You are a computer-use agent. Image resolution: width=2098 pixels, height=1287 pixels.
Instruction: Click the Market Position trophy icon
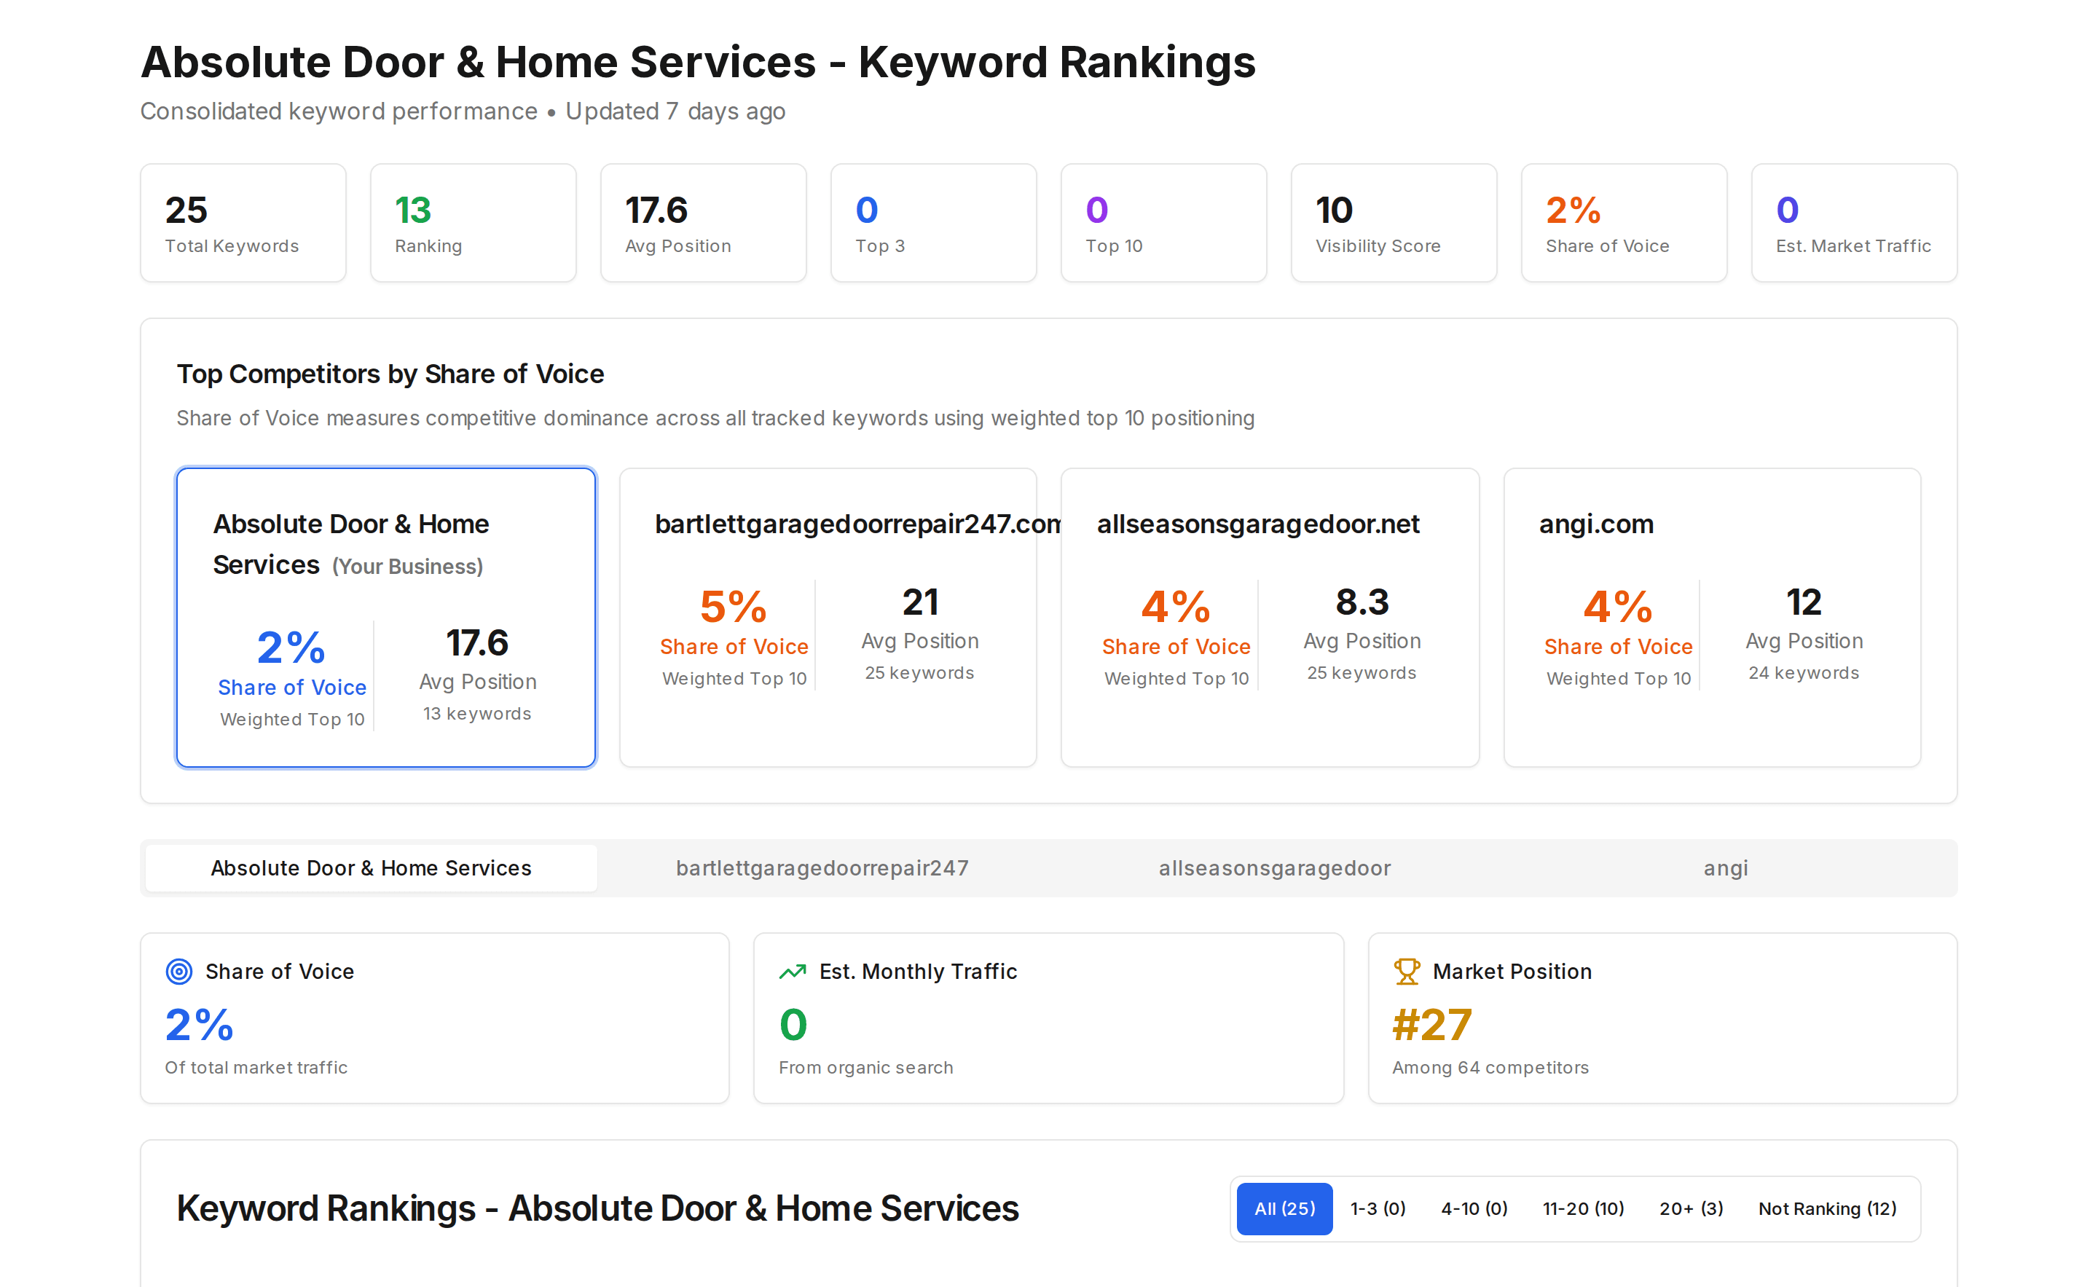(x=1407, y=971)
